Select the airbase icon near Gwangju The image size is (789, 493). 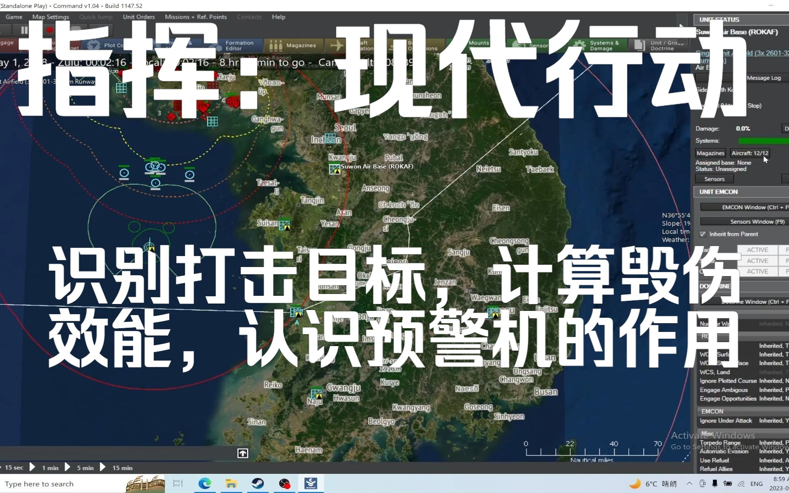[316, 393]
